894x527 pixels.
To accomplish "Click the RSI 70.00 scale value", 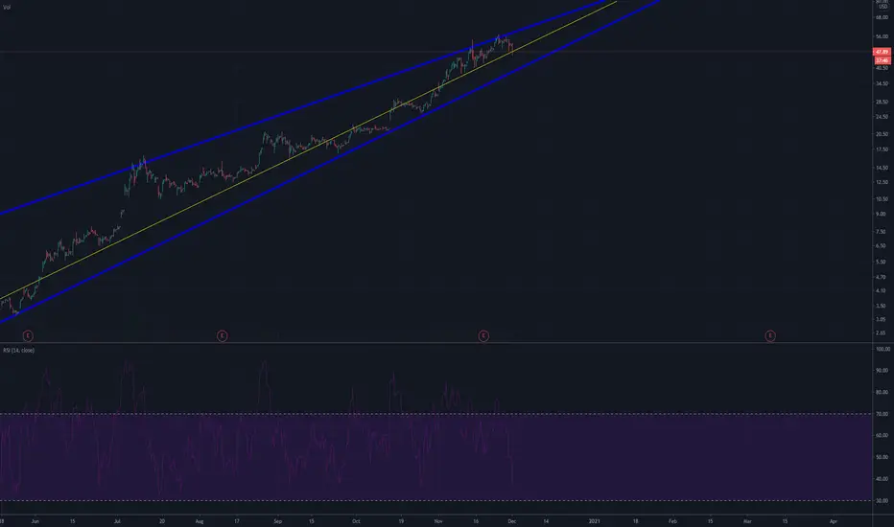I will coord(882,414).
